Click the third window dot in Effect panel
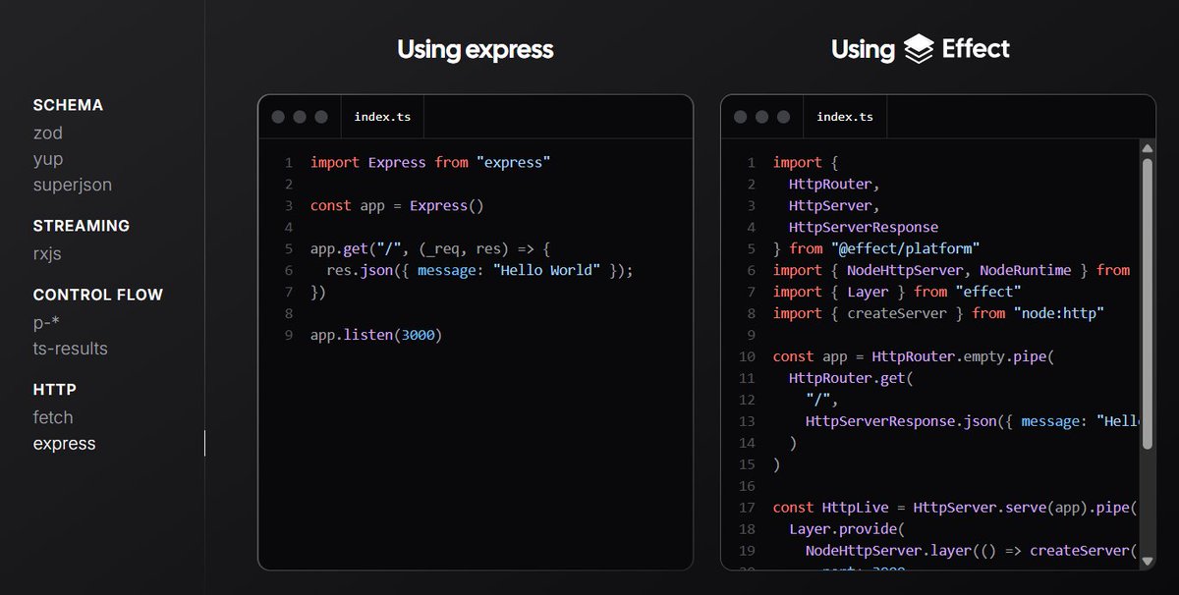The image size is (1179, 595). [x=783, y=117]
